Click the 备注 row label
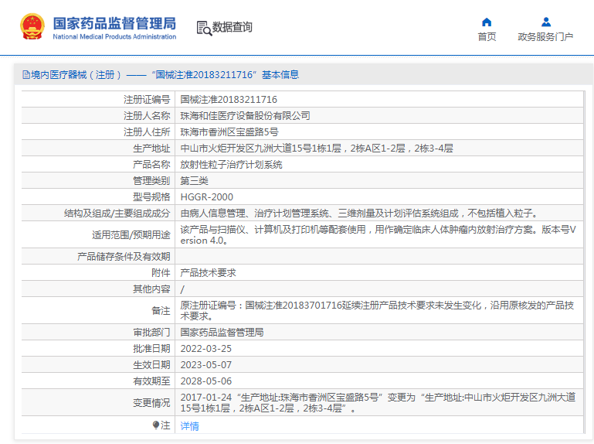Screen dimensions: 594x444 point(161,311)
